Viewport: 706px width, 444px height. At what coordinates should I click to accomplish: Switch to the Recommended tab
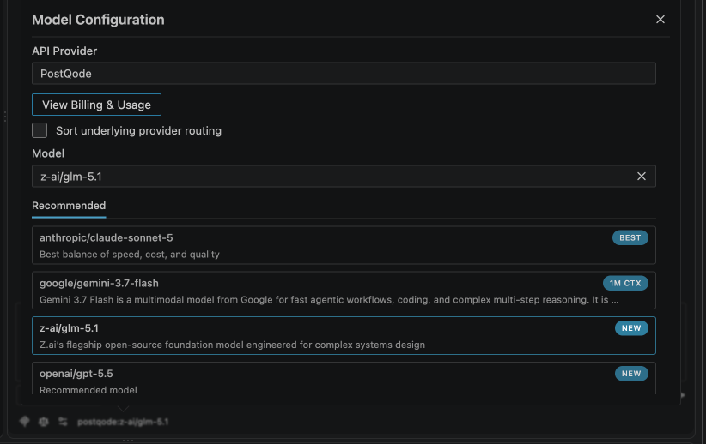pyautogui.click(x=69, y=206)
